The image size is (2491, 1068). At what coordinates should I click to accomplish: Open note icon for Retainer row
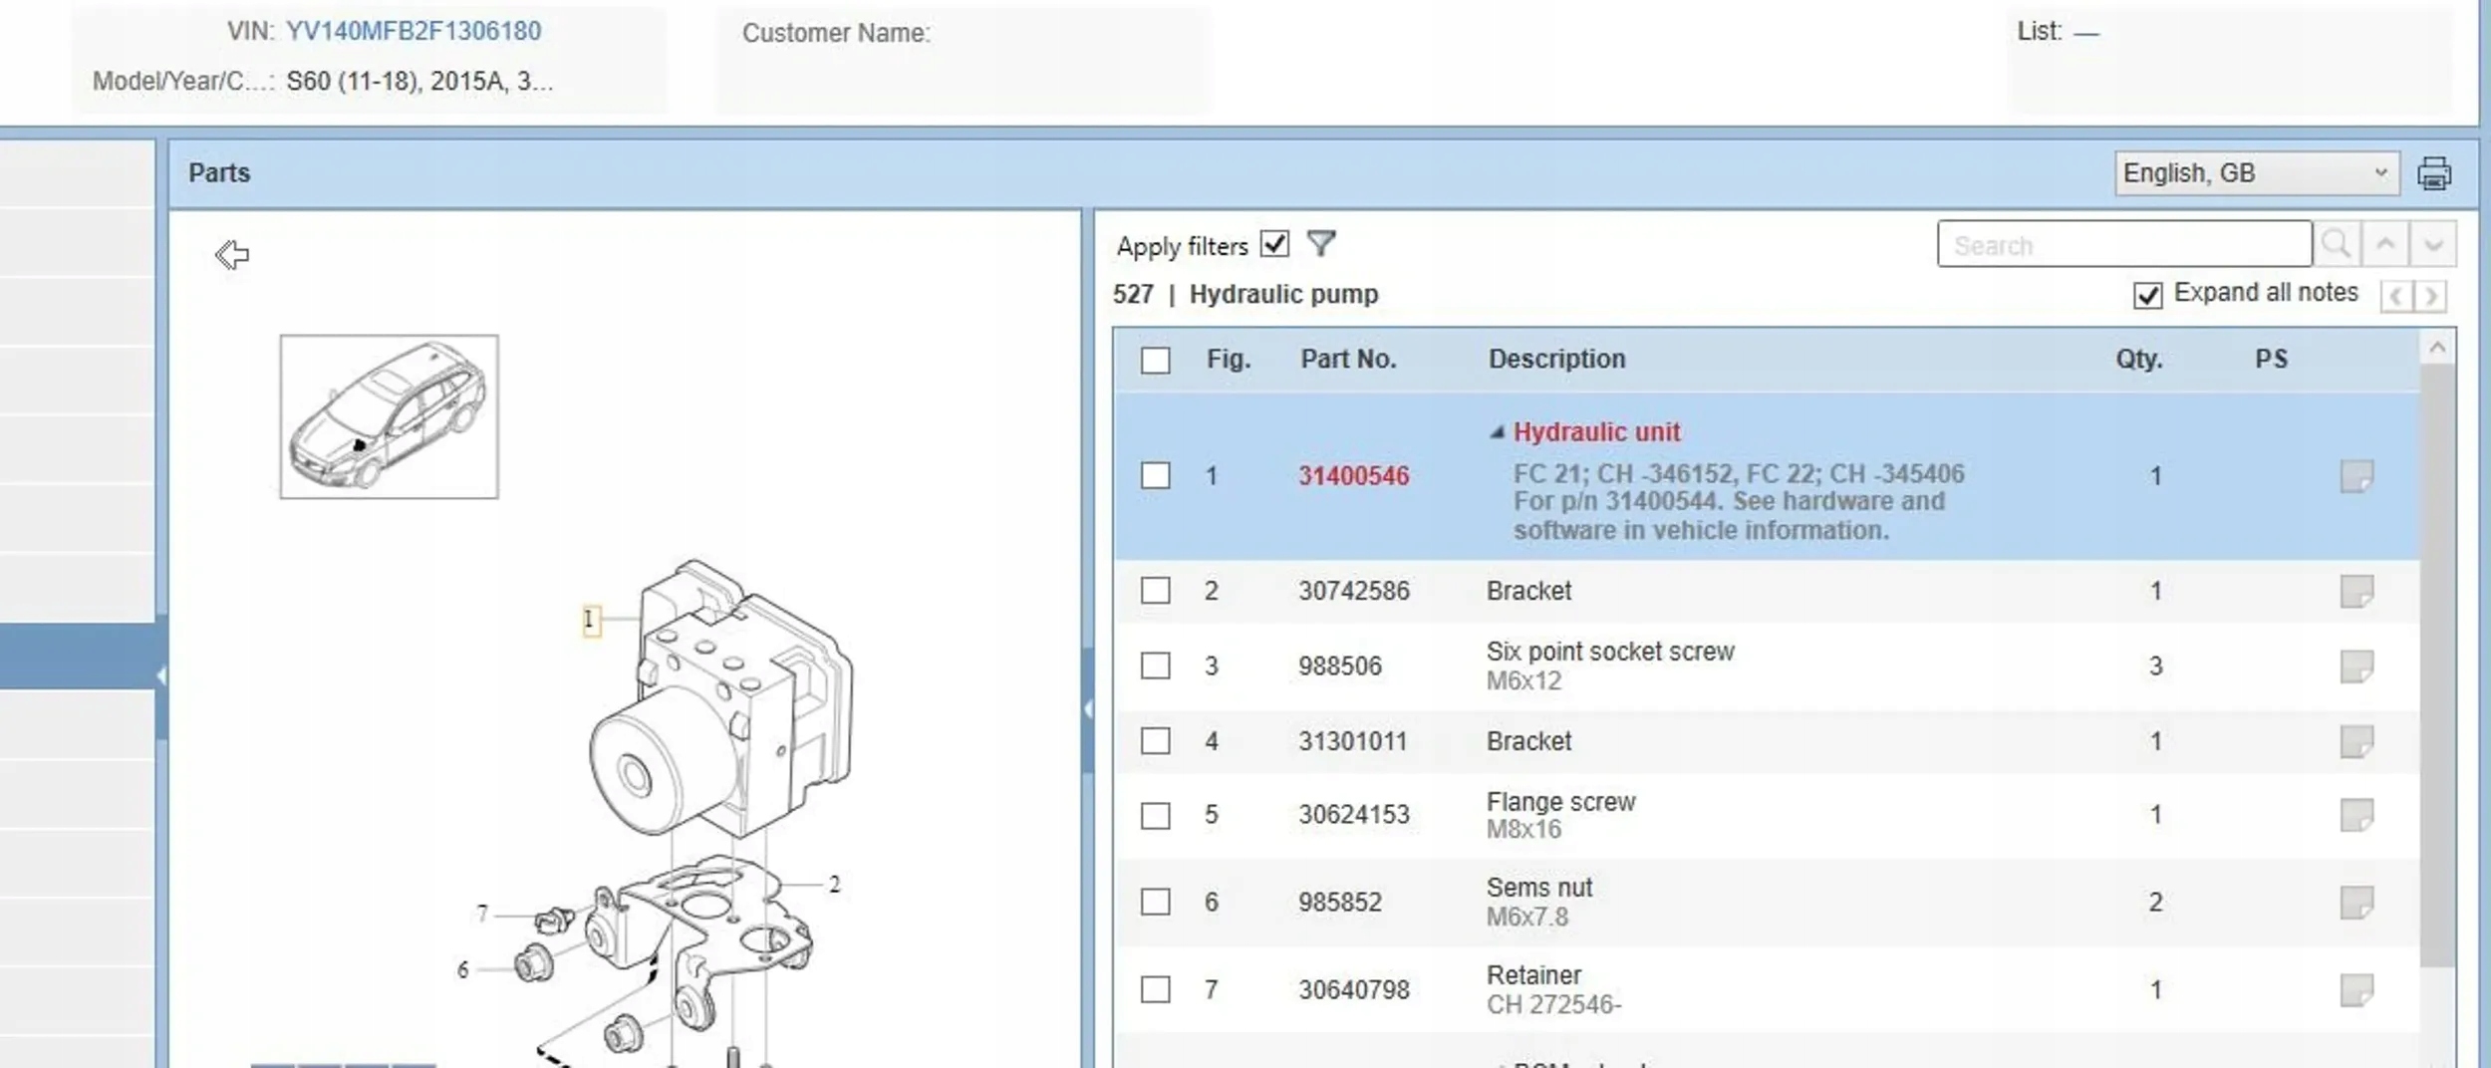(x=2356, y=990)
